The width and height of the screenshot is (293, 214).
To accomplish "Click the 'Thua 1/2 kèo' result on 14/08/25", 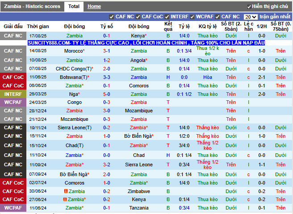I will (x=208, y=51).
